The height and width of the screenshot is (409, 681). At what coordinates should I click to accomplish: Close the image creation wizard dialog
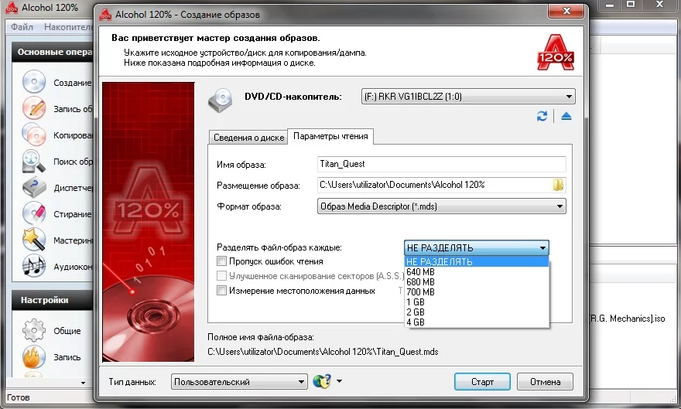click(x=566, y=10)
